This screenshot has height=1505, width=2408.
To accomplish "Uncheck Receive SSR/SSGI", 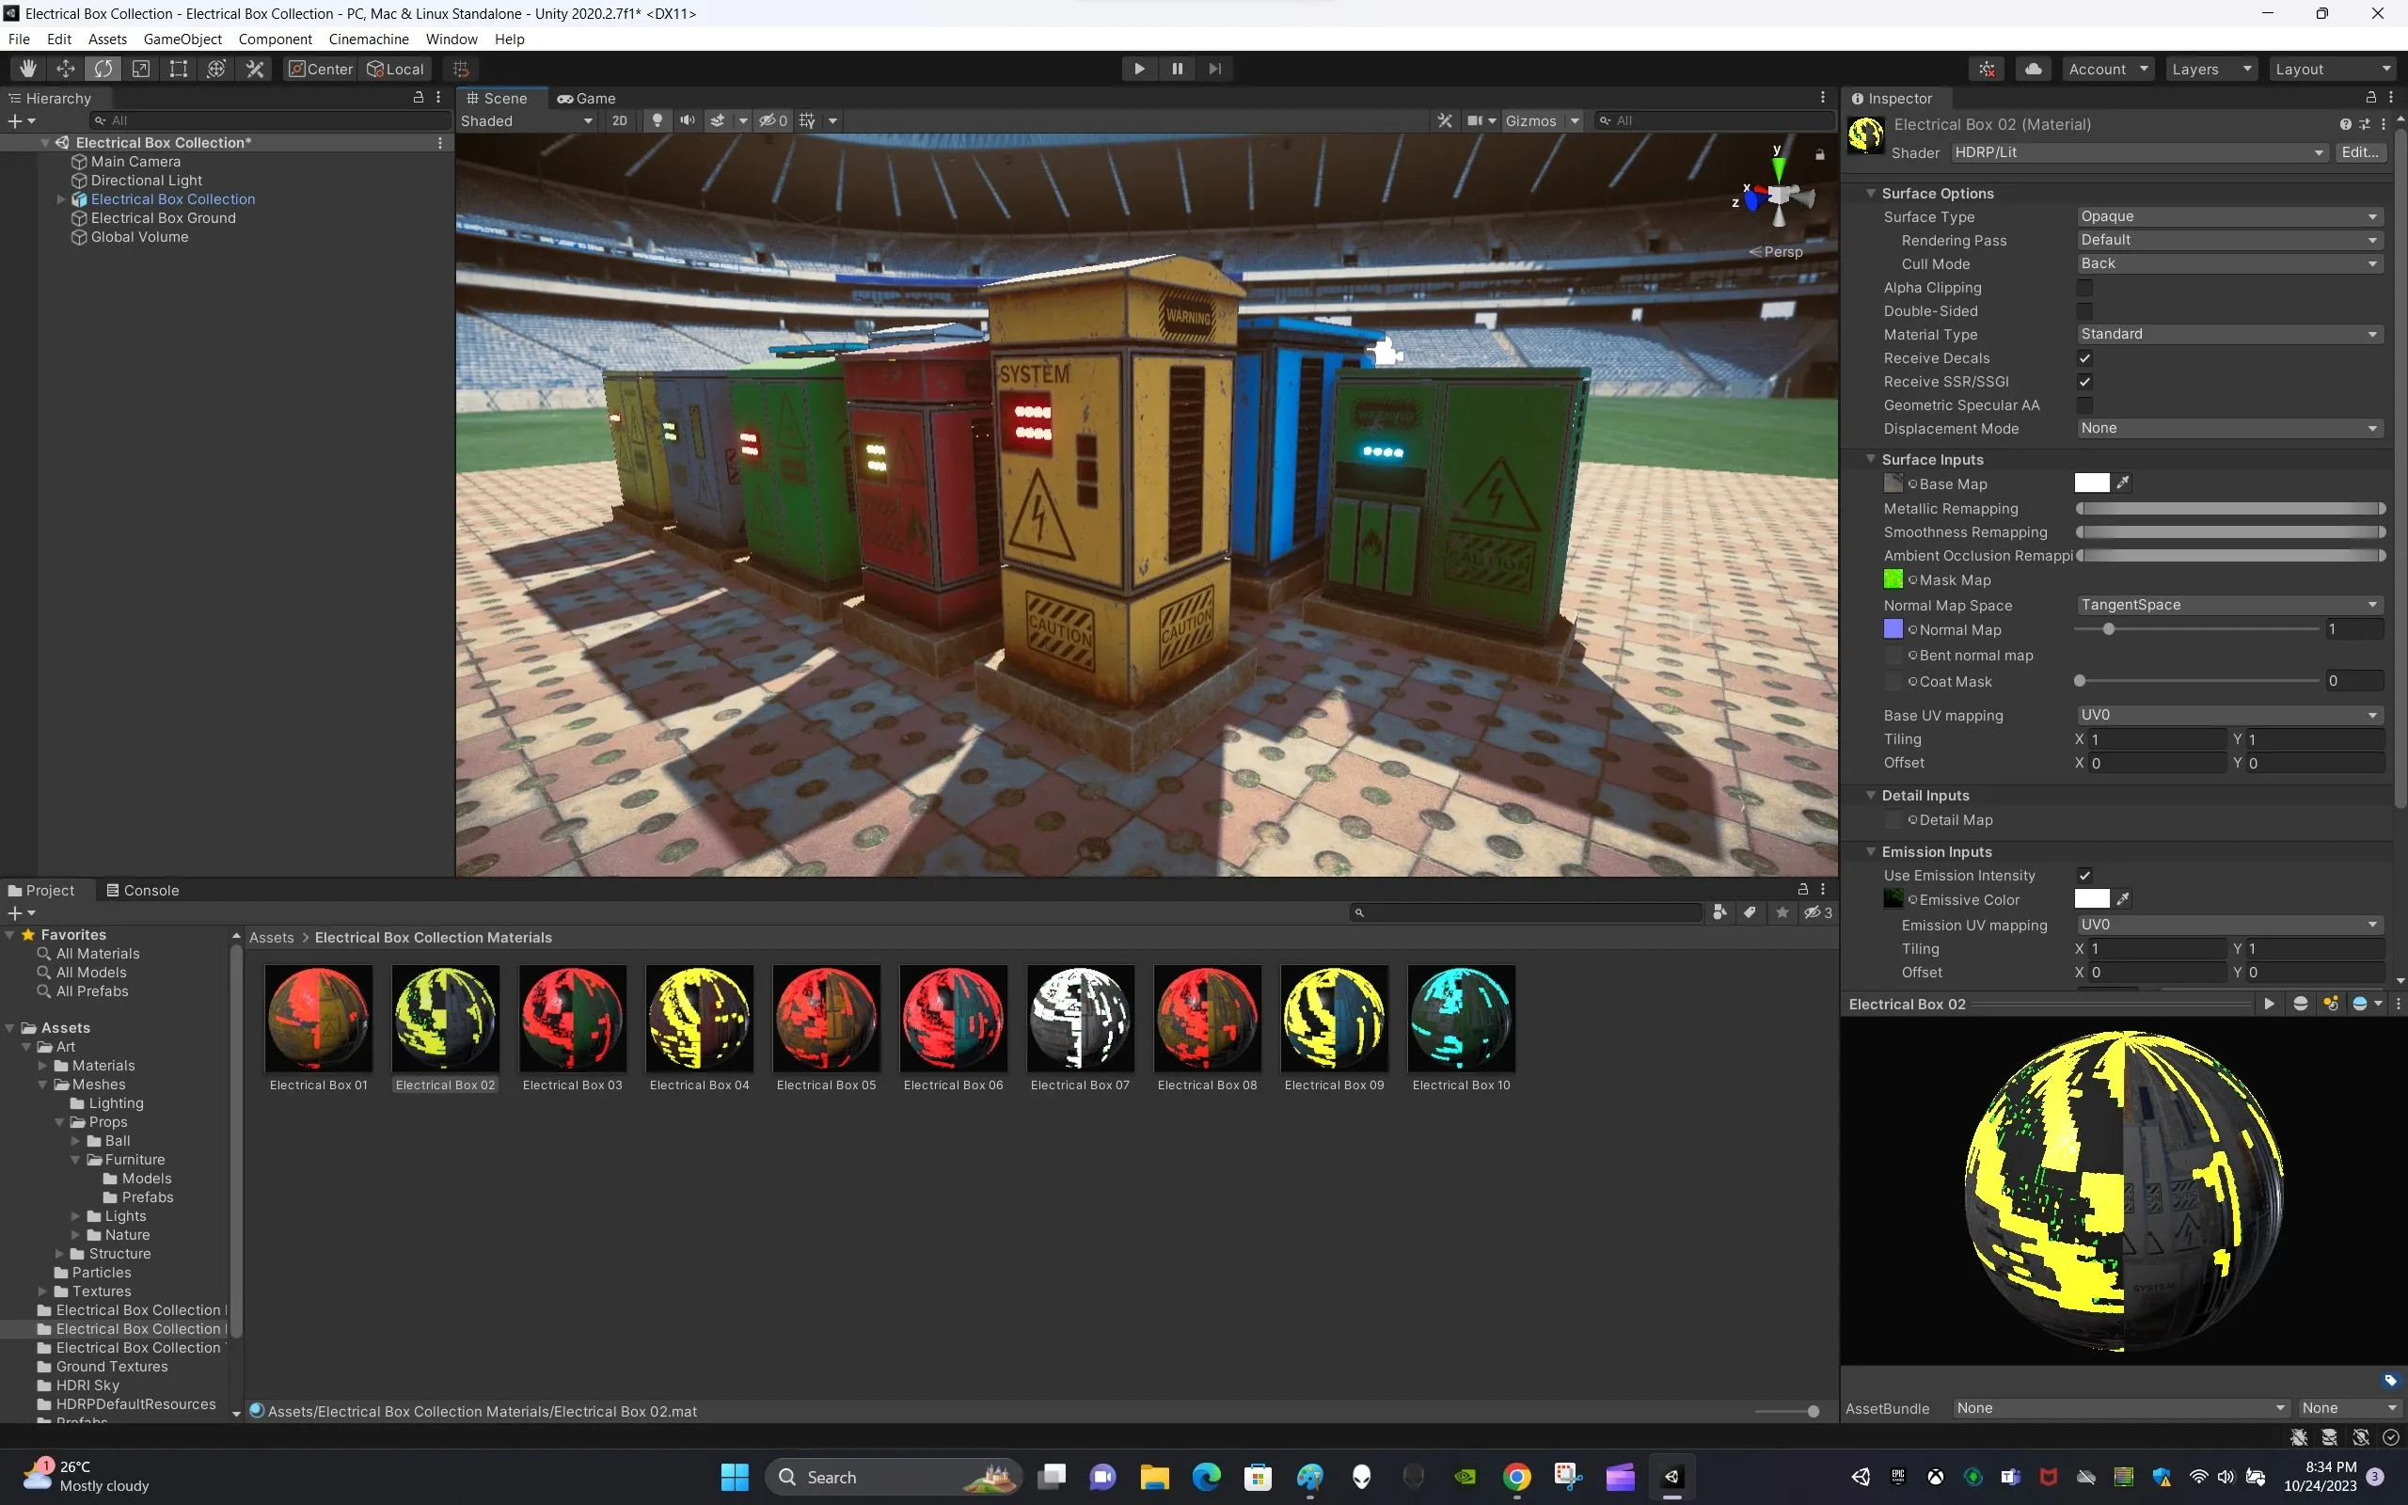I will pyautogui.click(x=2084, y=381).
